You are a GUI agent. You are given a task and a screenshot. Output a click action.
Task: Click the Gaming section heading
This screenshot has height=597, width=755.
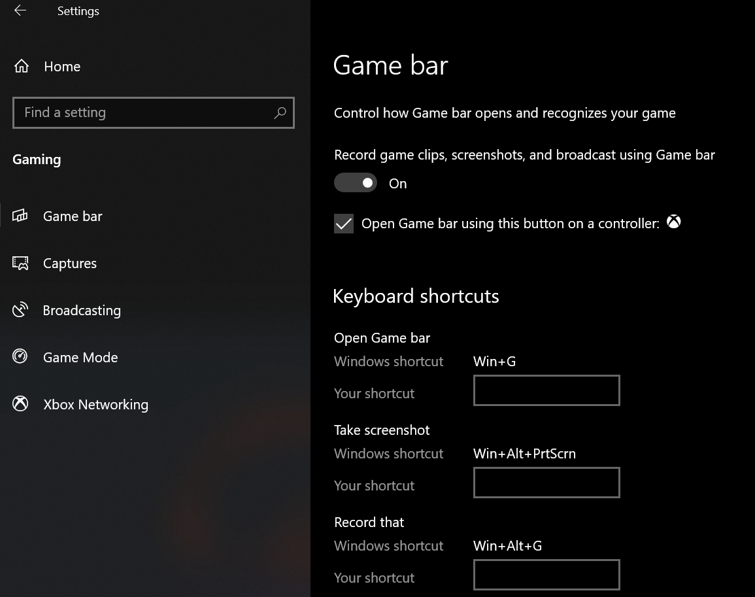click(37, 160)
